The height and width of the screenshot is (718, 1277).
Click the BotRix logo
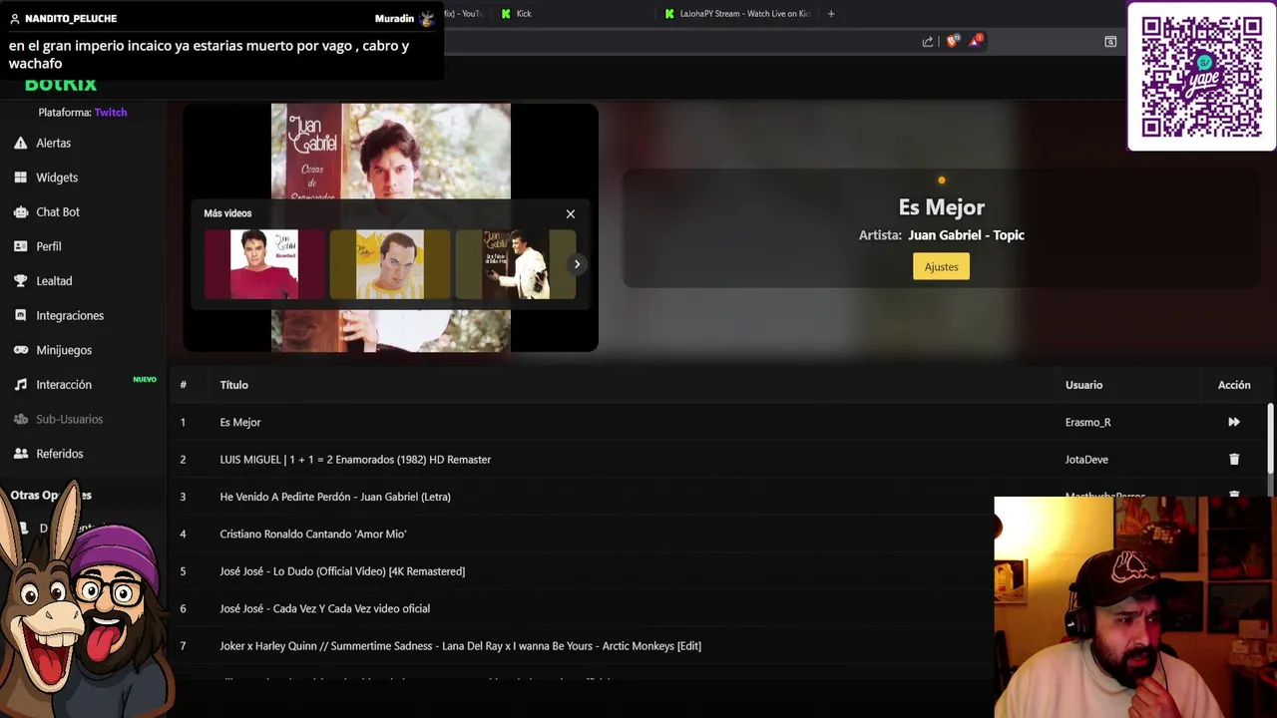pos(61,85)
